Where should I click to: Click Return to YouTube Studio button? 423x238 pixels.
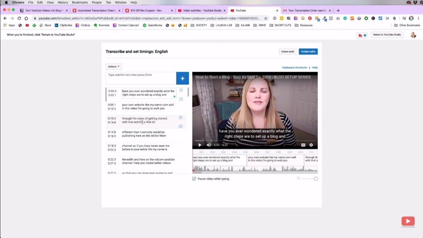[x=387, y=35]
